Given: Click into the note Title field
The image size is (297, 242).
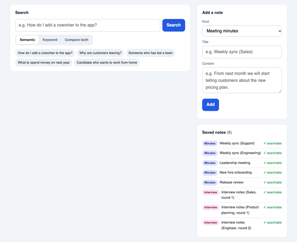Looking at the screenshot, I should coord(242,52).
